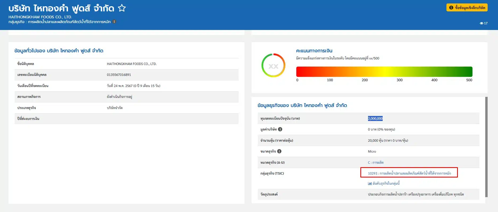Click the circular XX score gauge
The height and width of the screenshot is (212, 498).
tap(273, 66)
